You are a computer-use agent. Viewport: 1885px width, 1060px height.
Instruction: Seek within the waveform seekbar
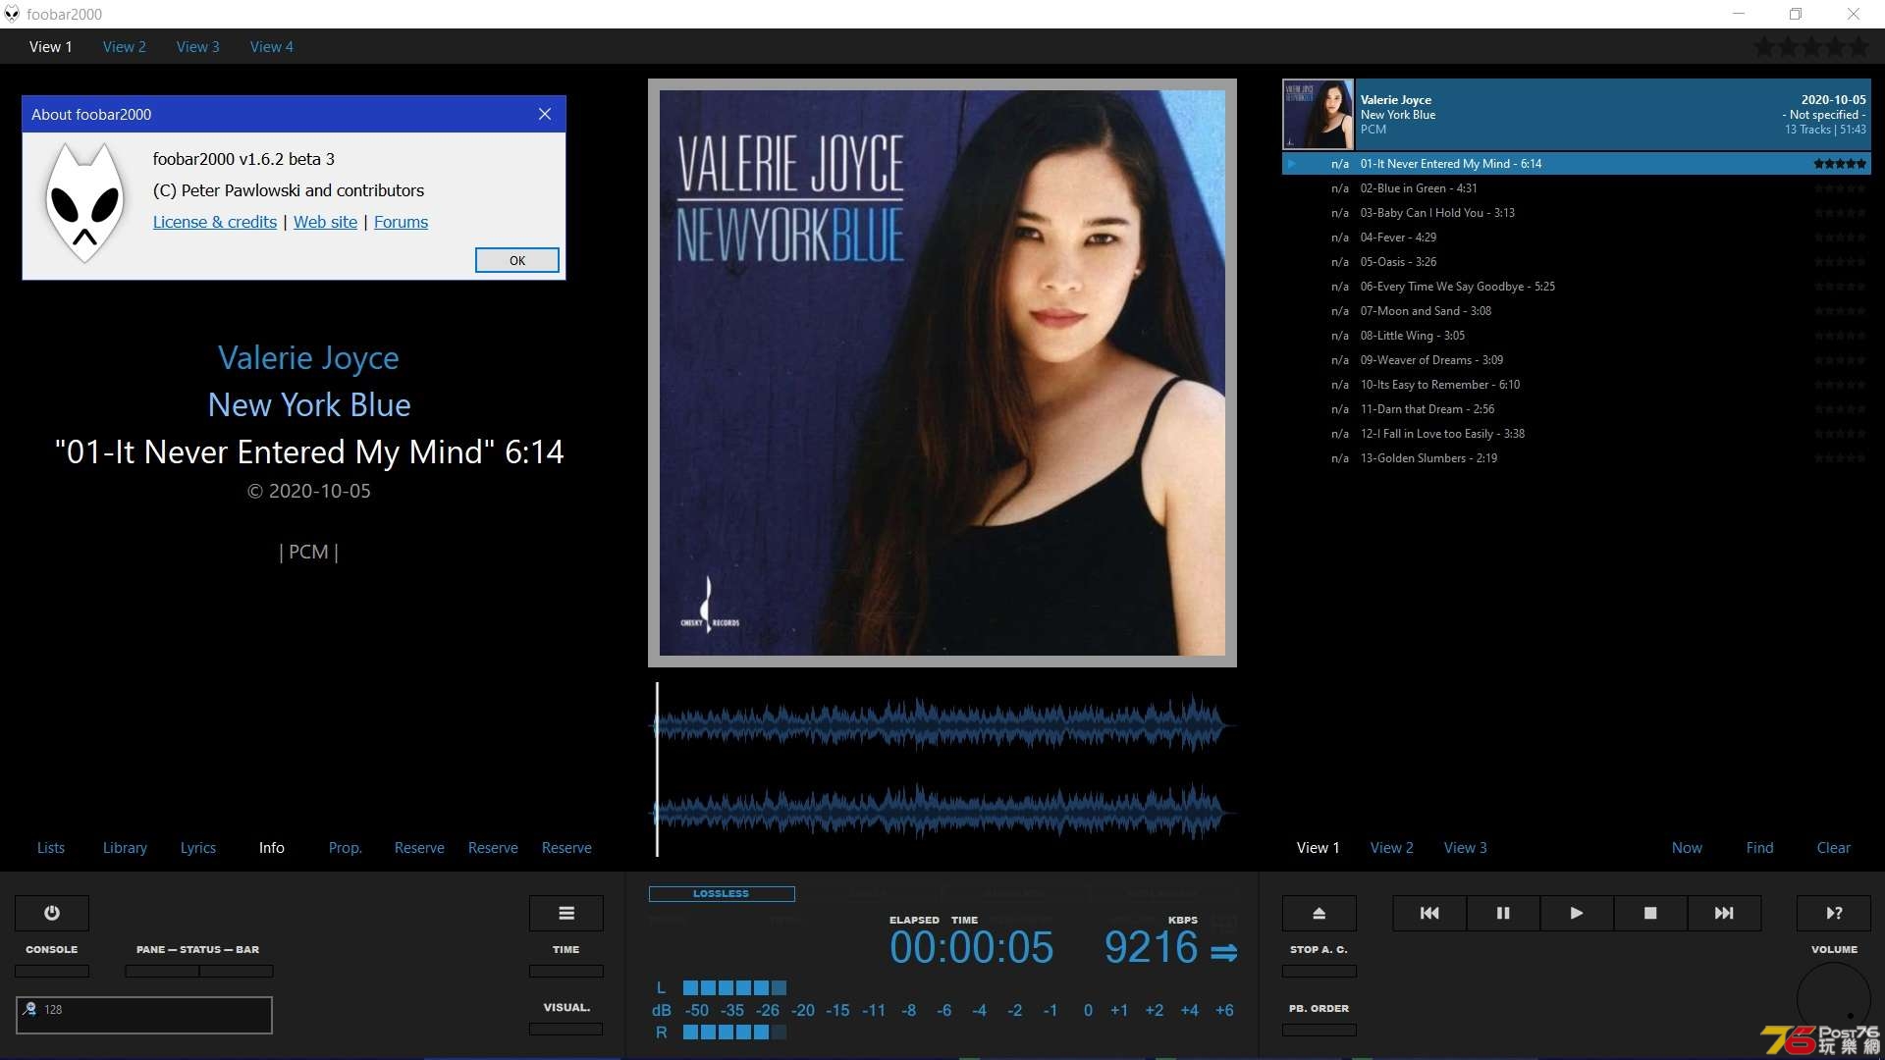point(942,768)
